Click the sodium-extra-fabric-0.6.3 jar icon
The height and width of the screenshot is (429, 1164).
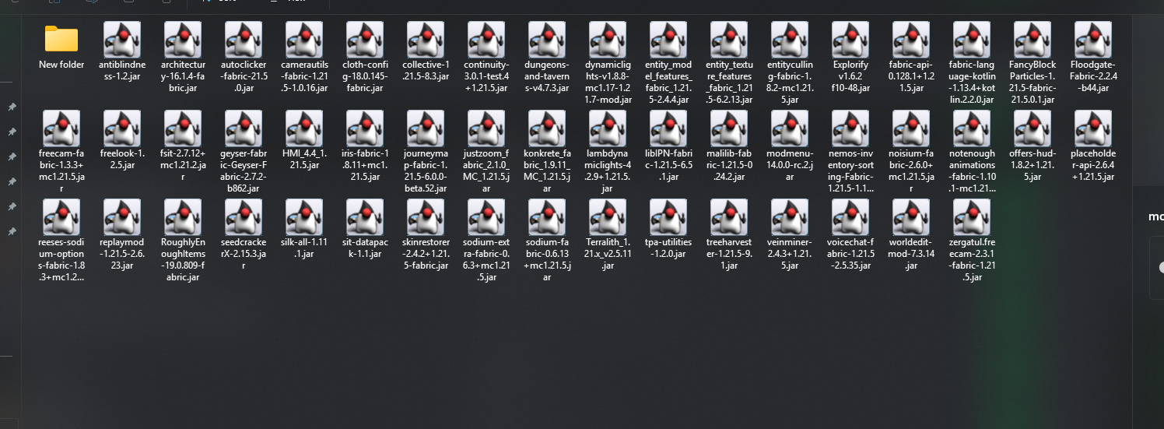point(486,217)
